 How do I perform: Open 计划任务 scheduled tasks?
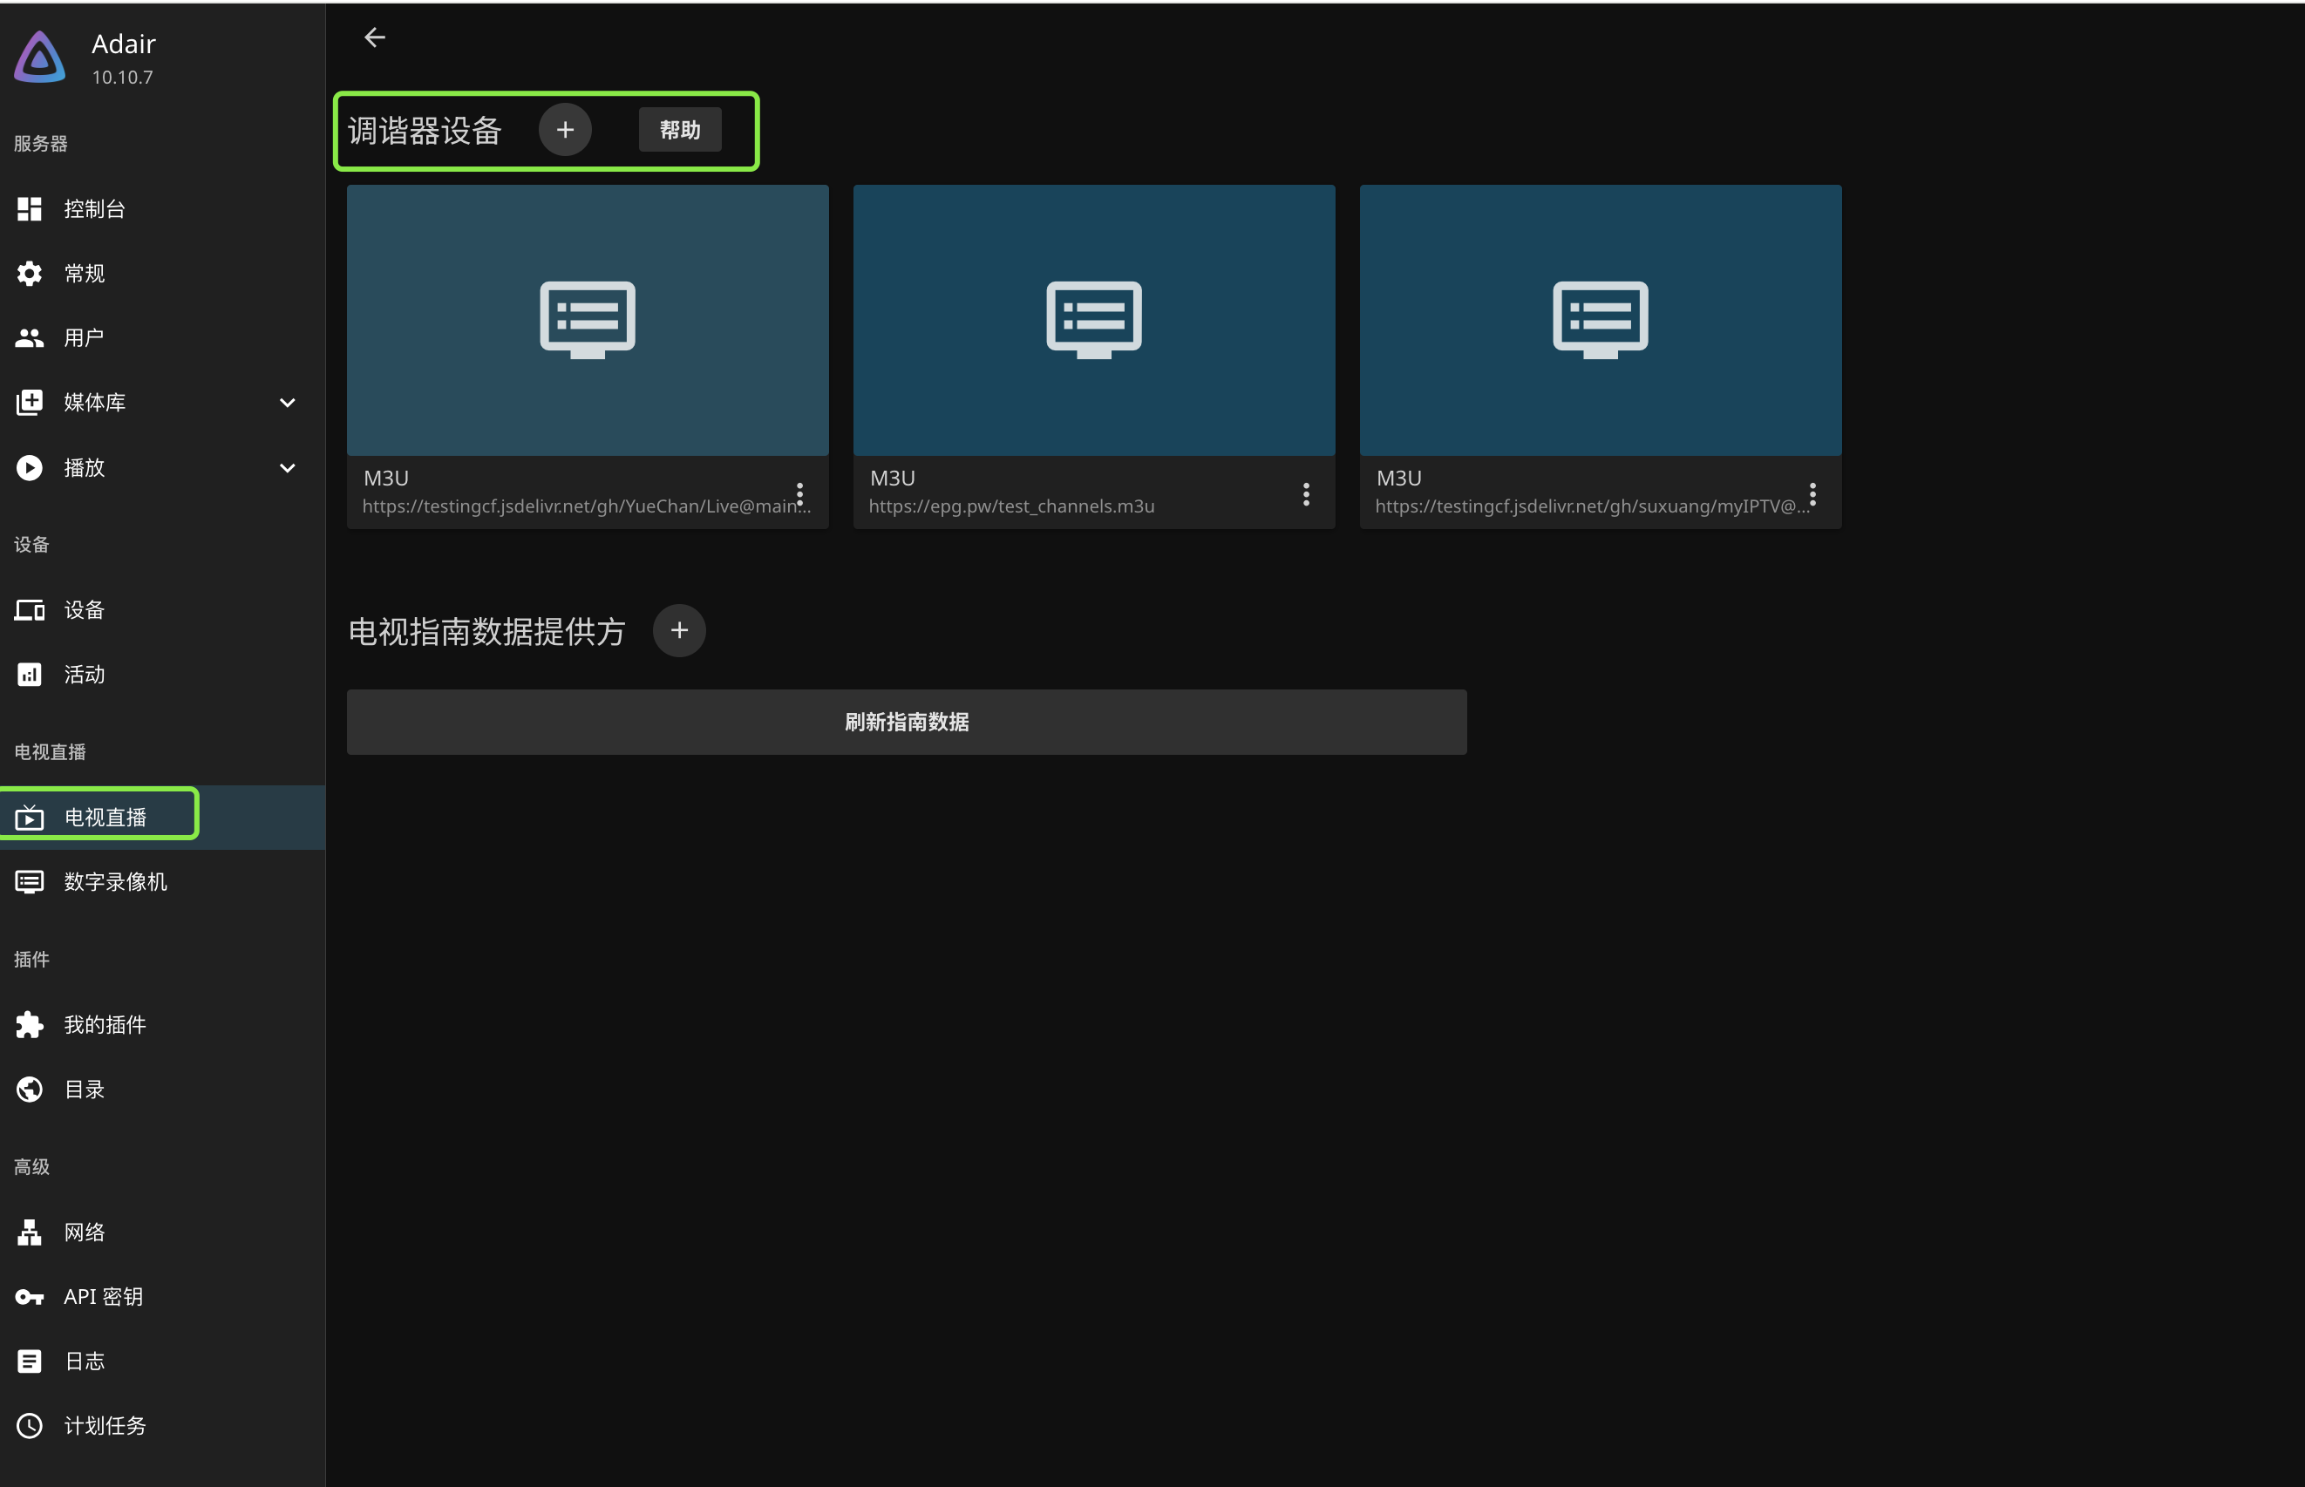point(105,1425)
